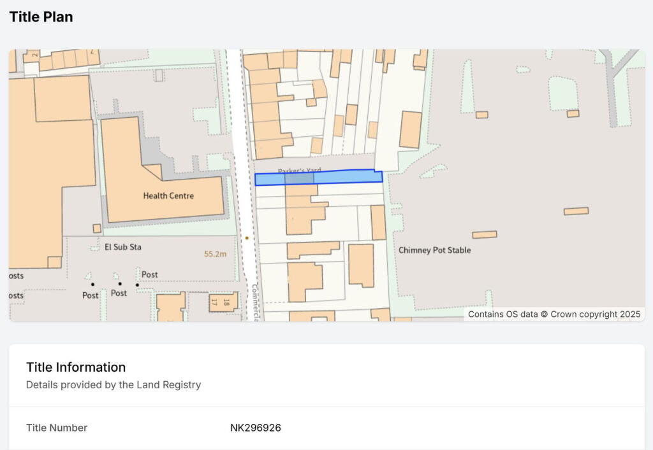Click the blue highlighted title boundary plot

[x=319, y=178]
